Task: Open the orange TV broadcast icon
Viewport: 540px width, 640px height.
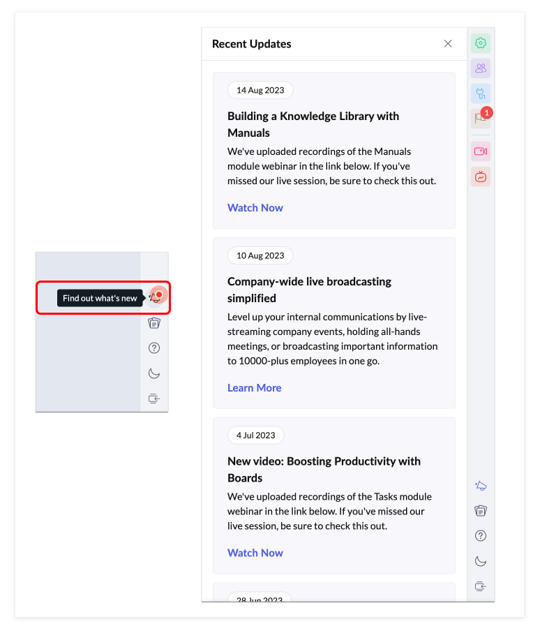Action: click(481, 177)
